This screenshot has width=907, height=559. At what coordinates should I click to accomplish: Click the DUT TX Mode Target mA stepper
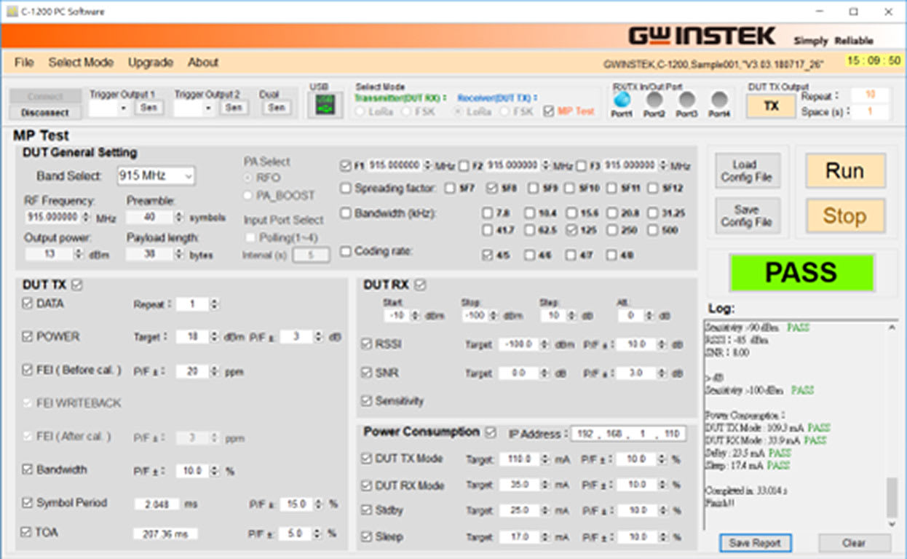click(x=544, y=460)
